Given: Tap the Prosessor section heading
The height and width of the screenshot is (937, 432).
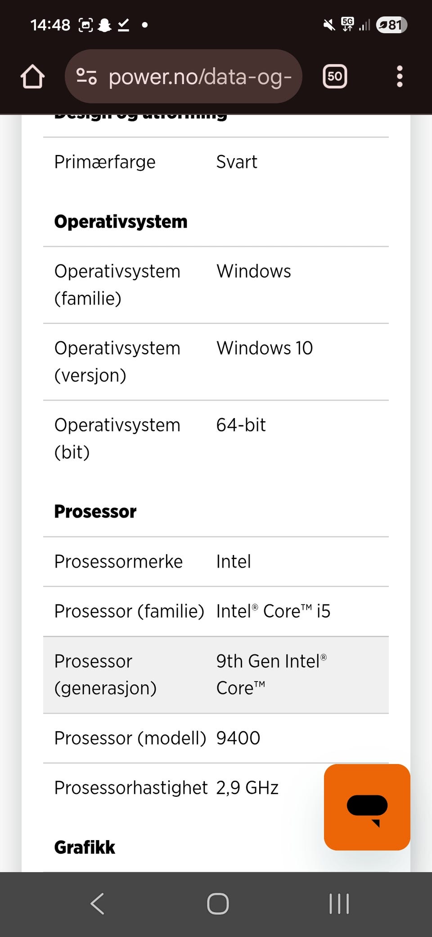Looking at the screenshot, I should point(95,512).
